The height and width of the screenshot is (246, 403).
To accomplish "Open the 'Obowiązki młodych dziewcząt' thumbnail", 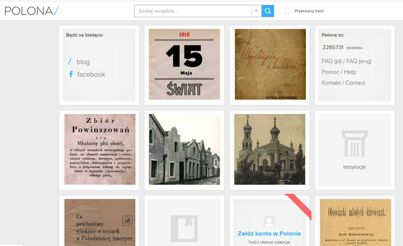I will point(355,222).
